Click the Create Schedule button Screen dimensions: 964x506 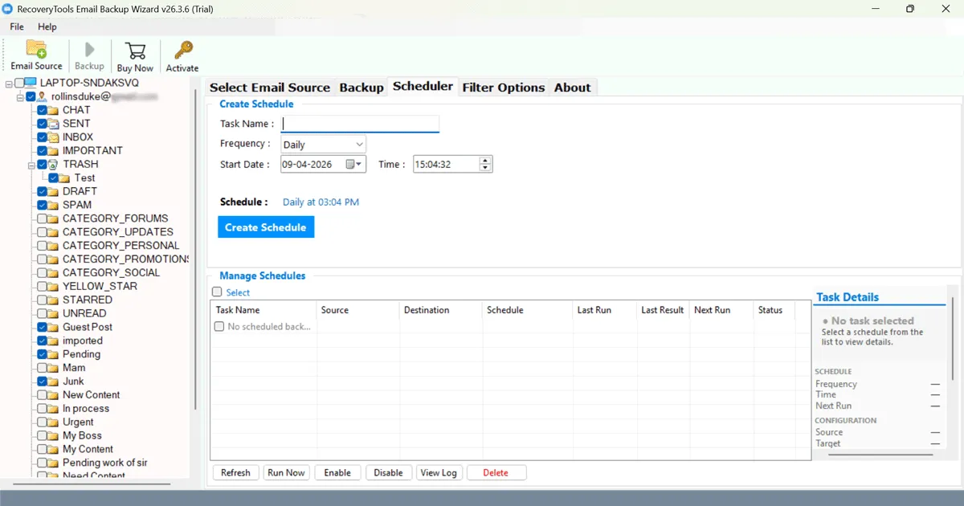coord(266,227)
